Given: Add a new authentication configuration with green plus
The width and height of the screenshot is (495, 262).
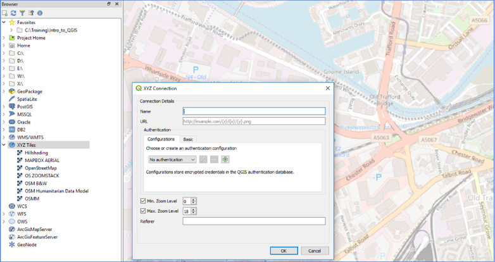Looking at the screenshot, I should pos(225,159).
